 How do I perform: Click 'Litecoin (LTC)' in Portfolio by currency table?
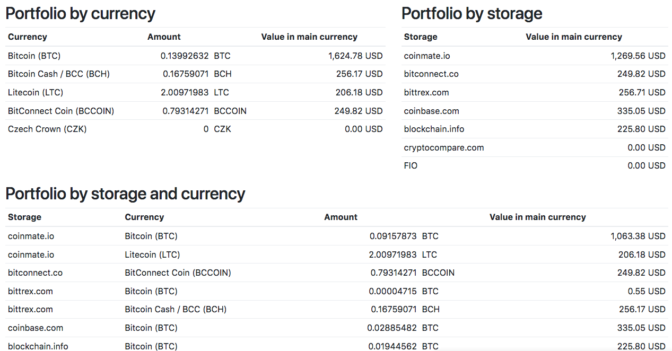pyautogui.click(x=36, y=92)
